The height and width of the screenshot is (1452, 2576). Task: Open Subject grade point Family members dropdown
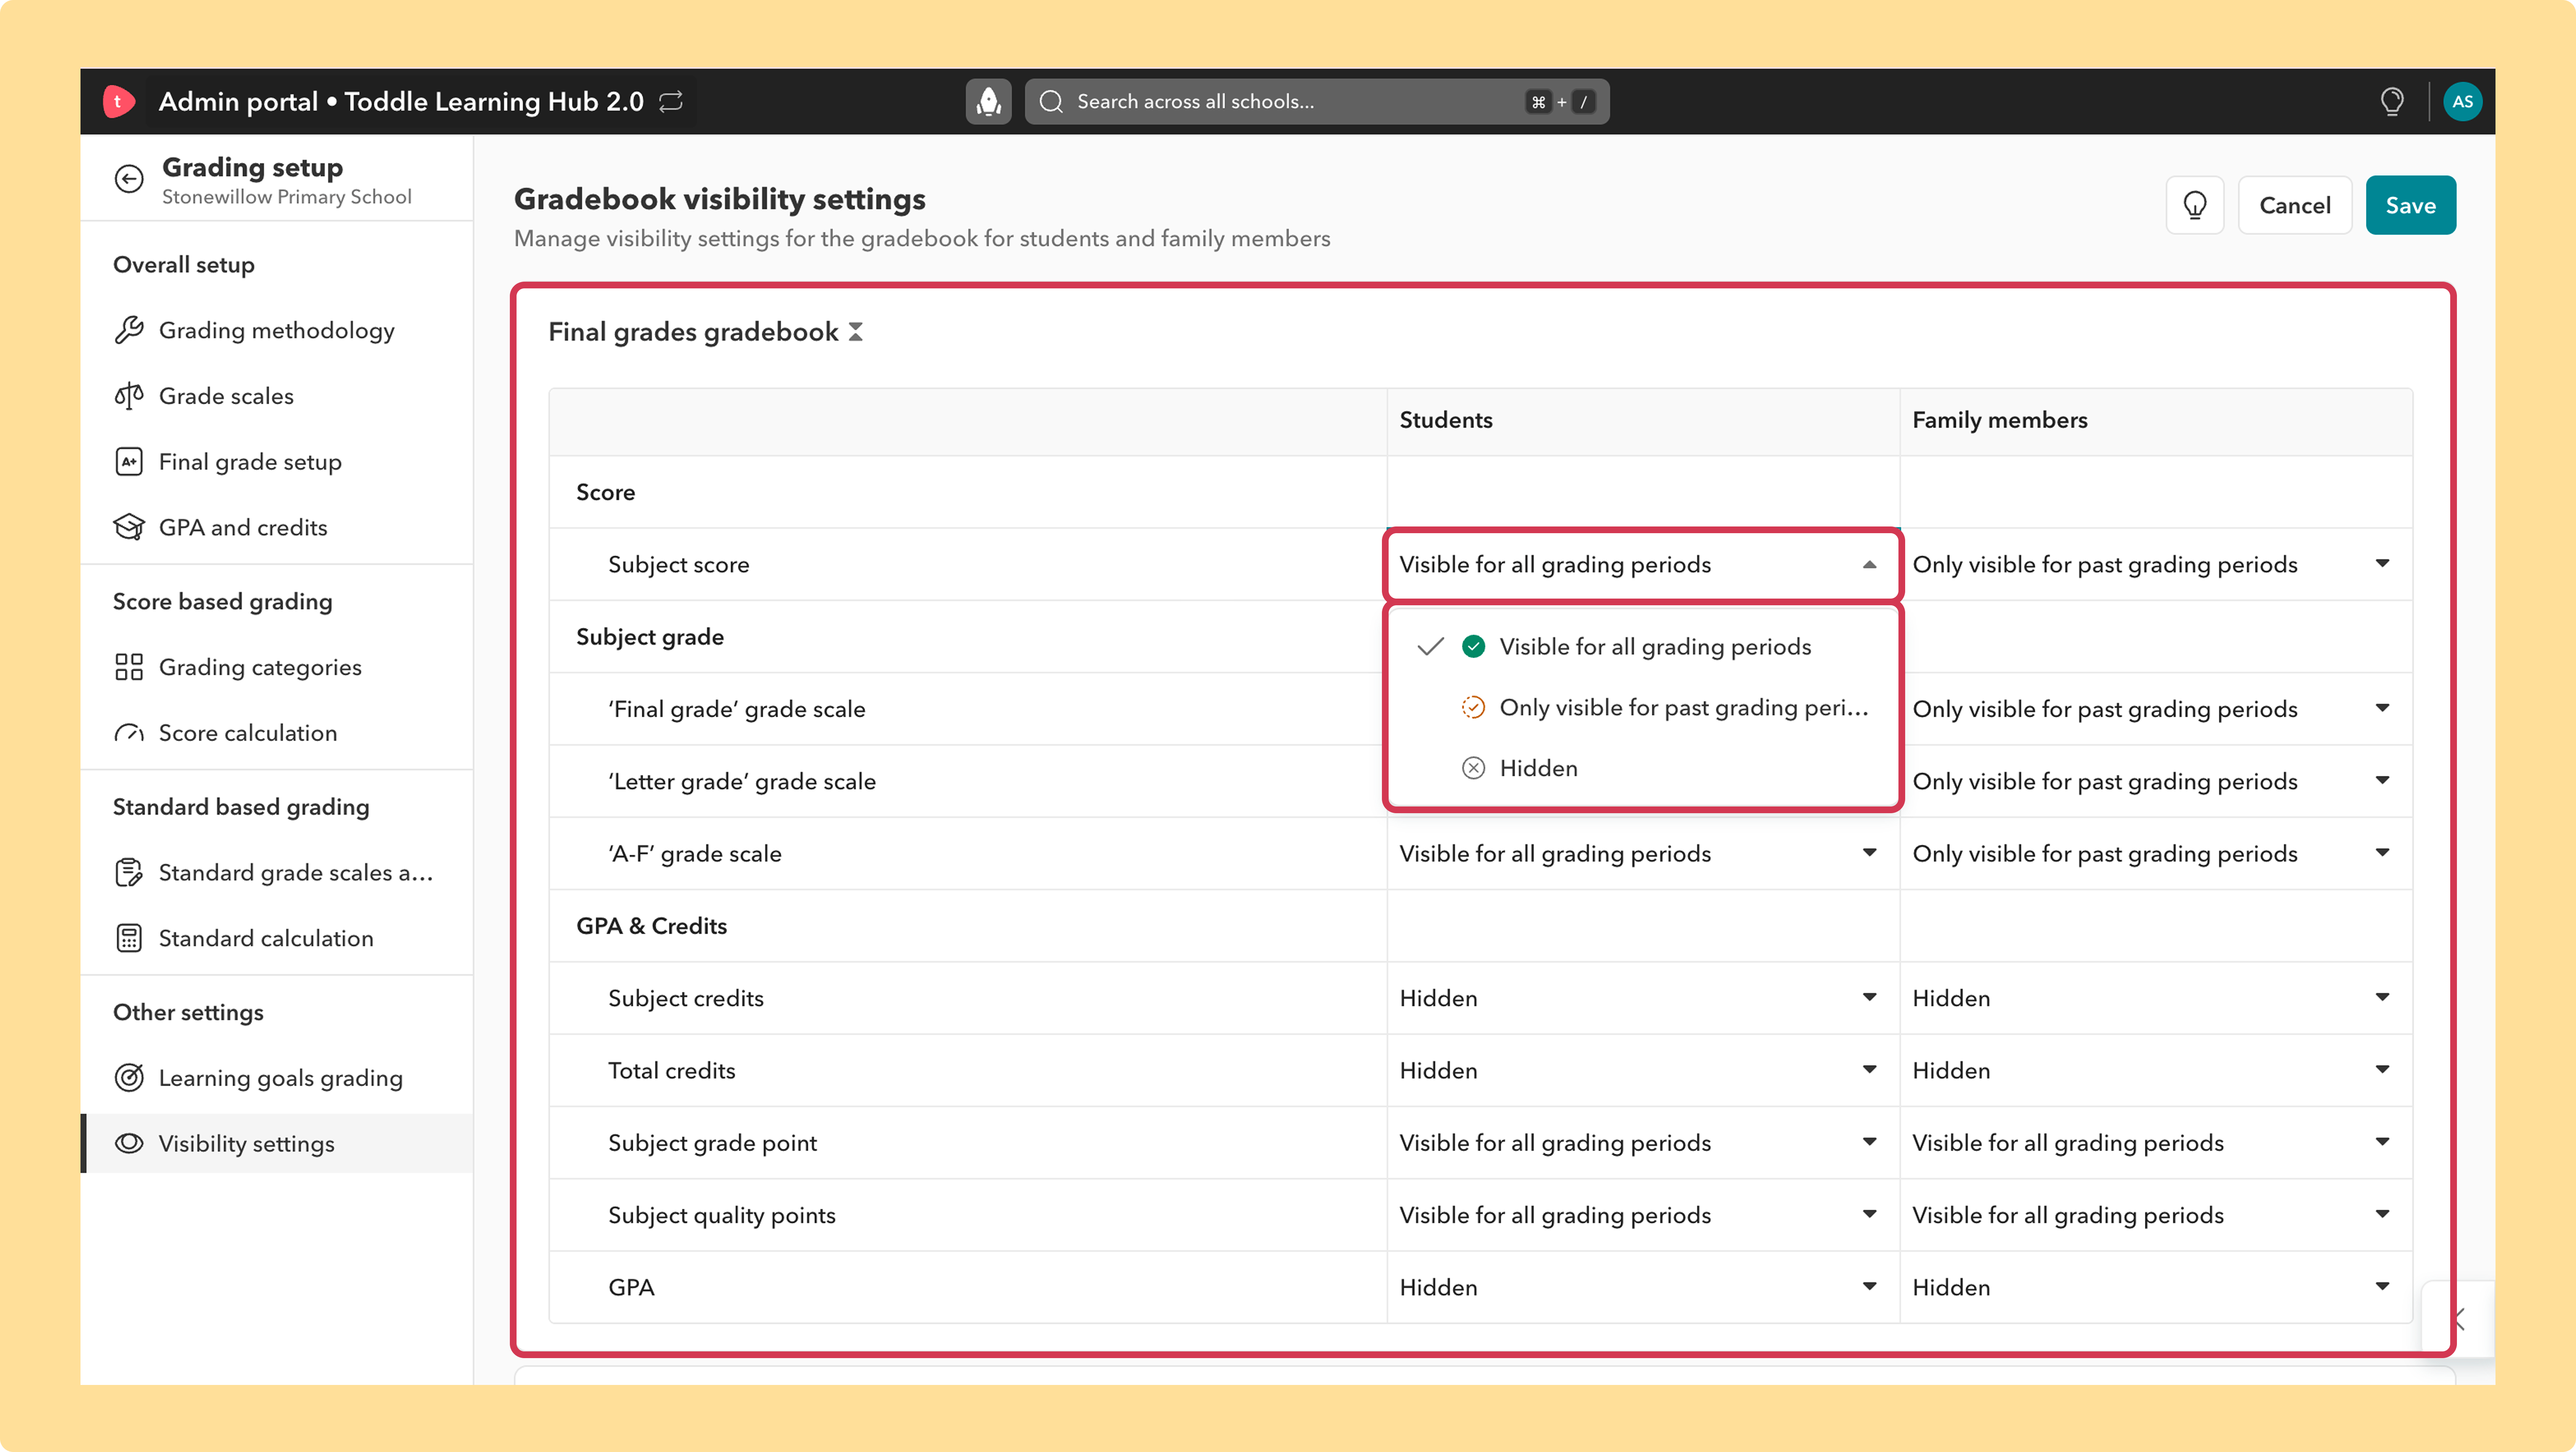(x=2156, y=1143)
